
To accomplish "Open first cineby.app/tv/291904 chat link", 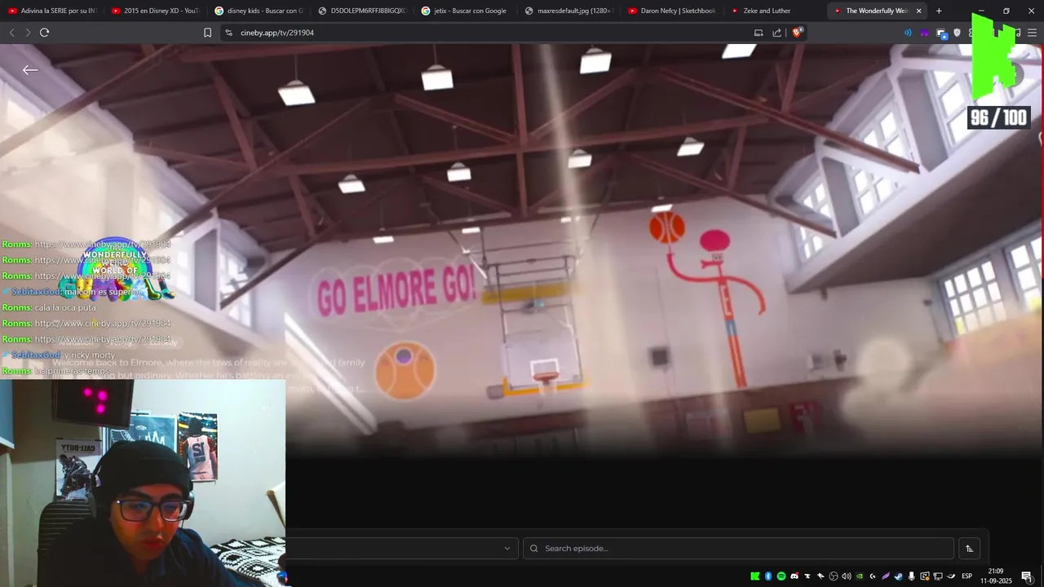I will pos(103,245).
